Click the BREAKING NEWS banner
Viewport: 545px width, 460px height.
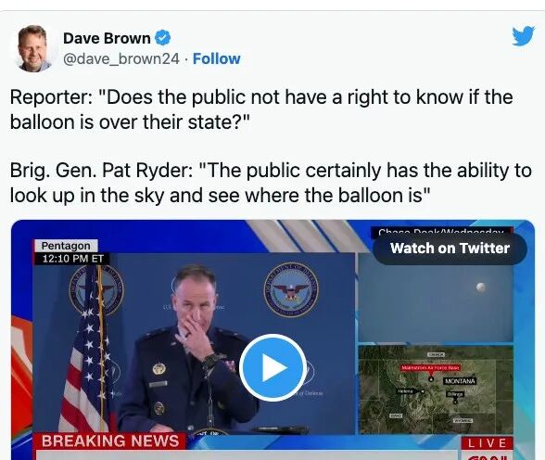tap(110, 441)
